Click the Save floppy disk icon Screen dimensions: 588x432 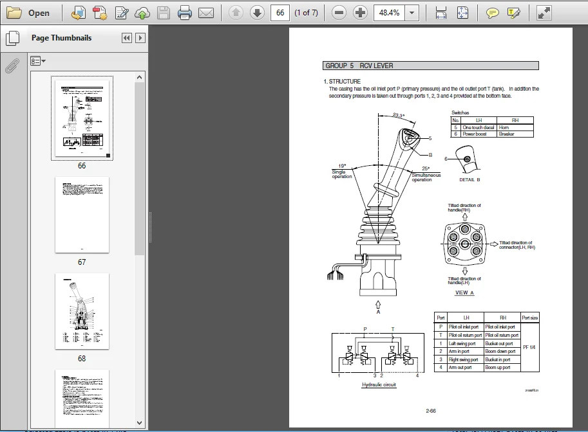click(164, 13)
